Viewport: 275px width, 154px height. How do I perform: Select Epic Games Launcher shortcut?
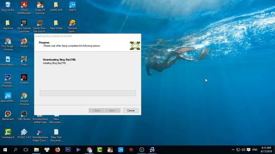point(24,26)
